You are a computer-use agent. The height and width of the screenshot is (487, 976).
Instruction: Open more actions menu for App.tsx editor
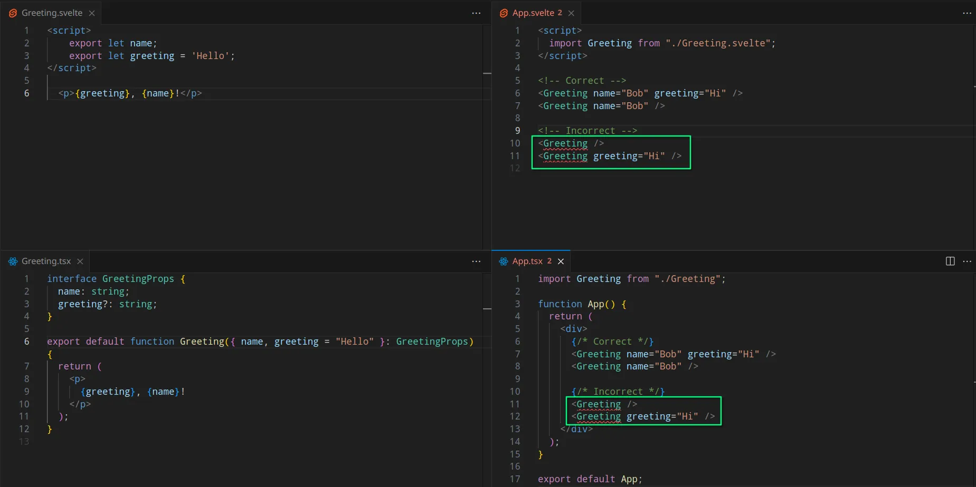click(967, 261)
